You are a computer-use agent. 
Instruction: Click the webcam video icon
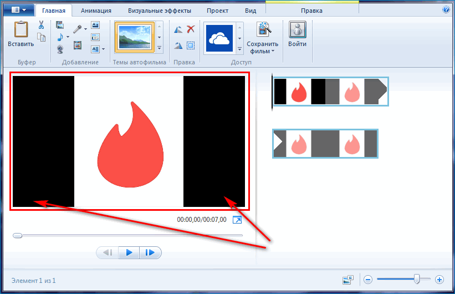click(60, 49)
